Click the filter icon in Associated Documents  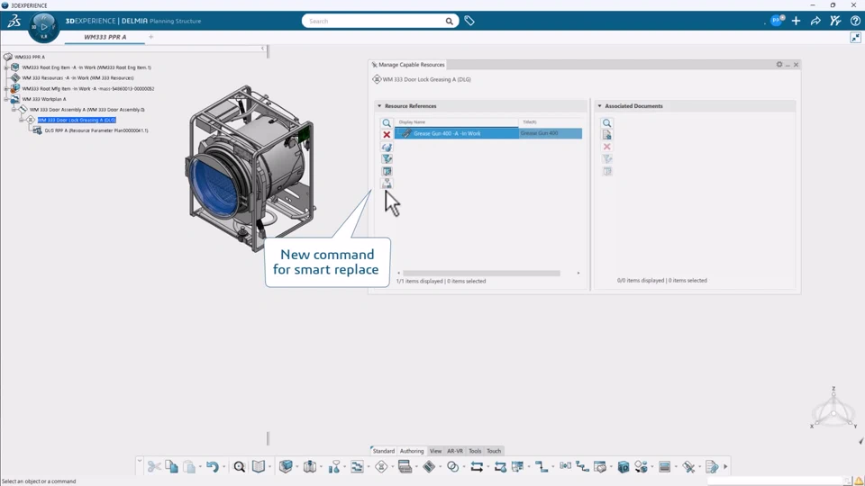[606, 159]
